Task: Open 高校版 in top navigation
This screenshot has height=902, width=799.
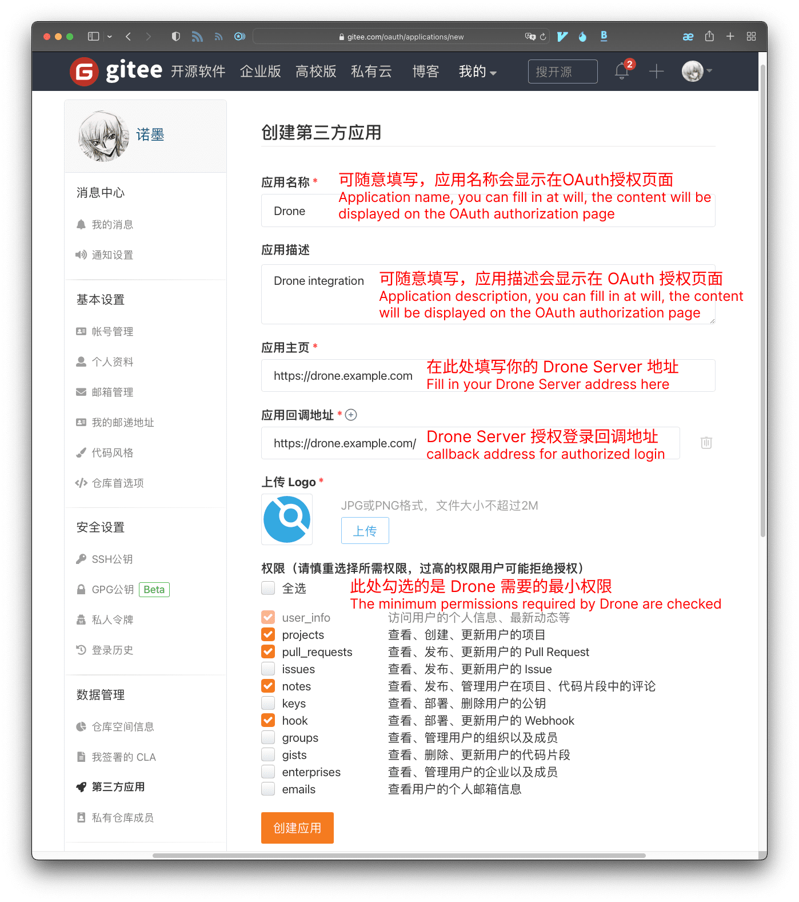Action: point(316,71)
